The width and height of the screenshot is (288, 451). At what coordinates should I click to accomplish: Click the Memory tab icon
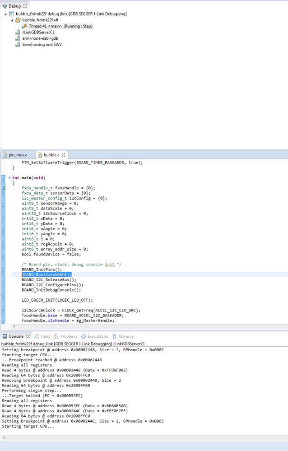coord(115,336)
